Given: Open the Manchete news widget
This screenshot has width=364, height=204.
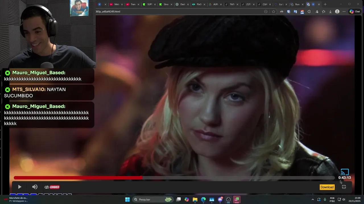Looking at the screenshot, I should (x=16, y=199).
